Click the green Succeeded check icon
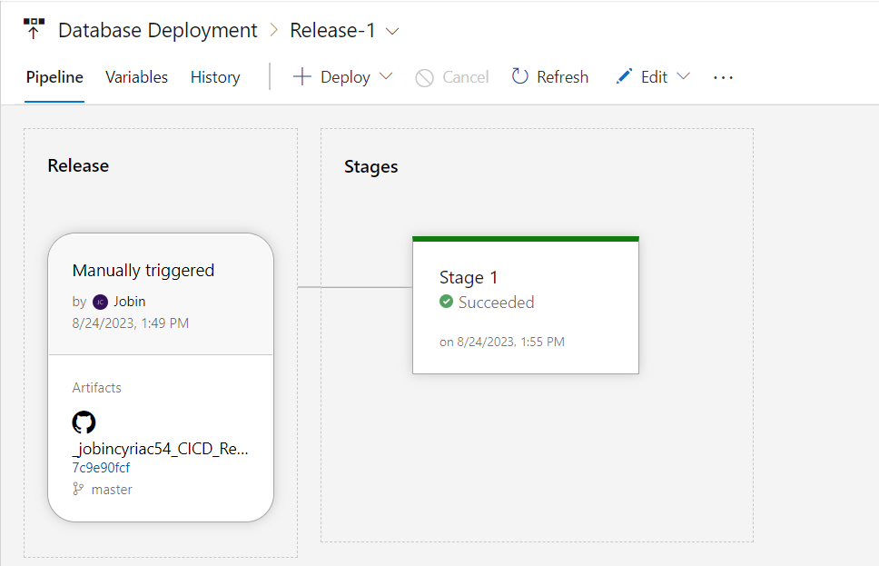 (446, 302)
